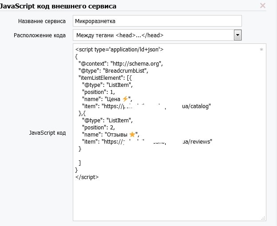277x226 pixels.
Task: Click the BreadcrumbList type line
Action: point(113,70)
